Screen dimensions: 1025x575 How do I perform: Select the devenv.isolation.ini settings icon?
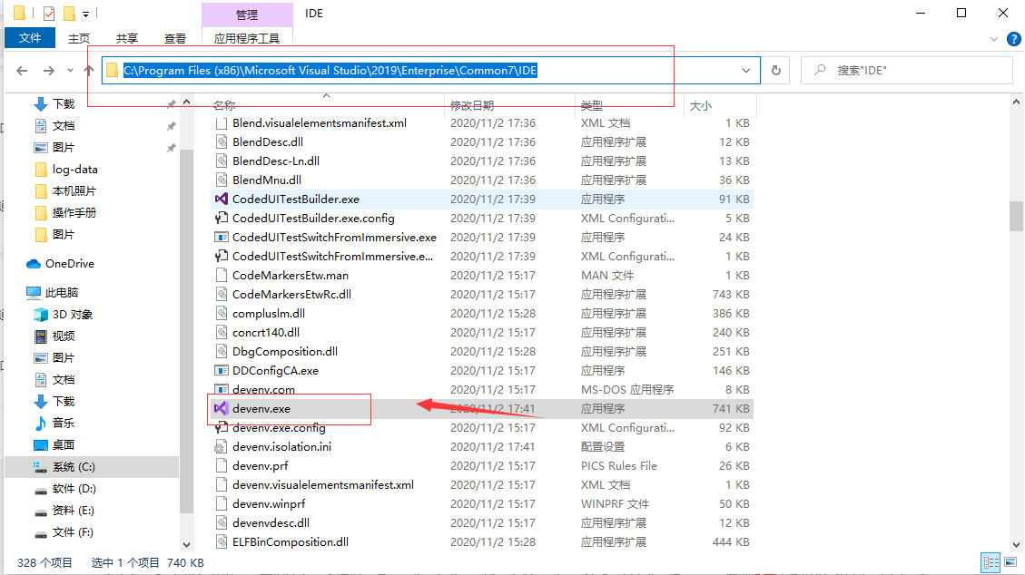coord(221,446)
